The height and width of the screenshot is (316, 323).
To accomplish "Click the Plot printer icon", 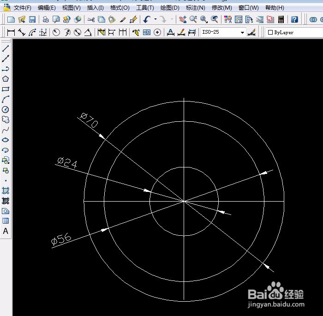I will (46, 19).
